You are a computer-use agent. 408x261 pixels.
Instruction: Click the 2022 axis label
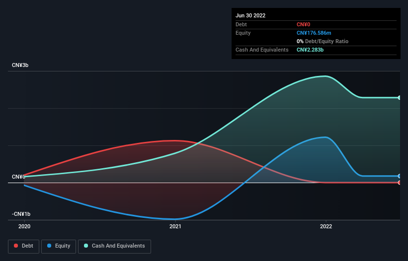coord(326,226)
